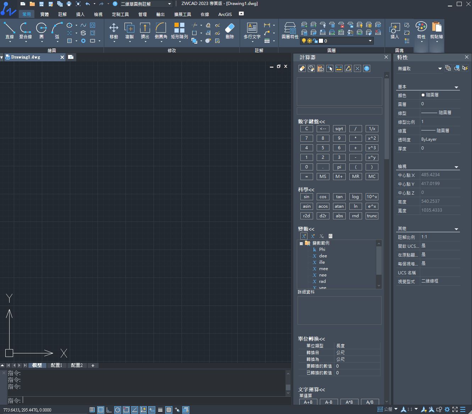Collapse the 變數範例 tree folder
Image resolution: width=472 pixels, height=414 pixels.
(301, 244)
